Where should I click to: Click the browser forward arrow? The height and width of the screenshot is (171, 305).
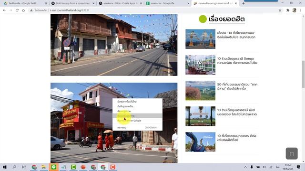tap(10, 10)
